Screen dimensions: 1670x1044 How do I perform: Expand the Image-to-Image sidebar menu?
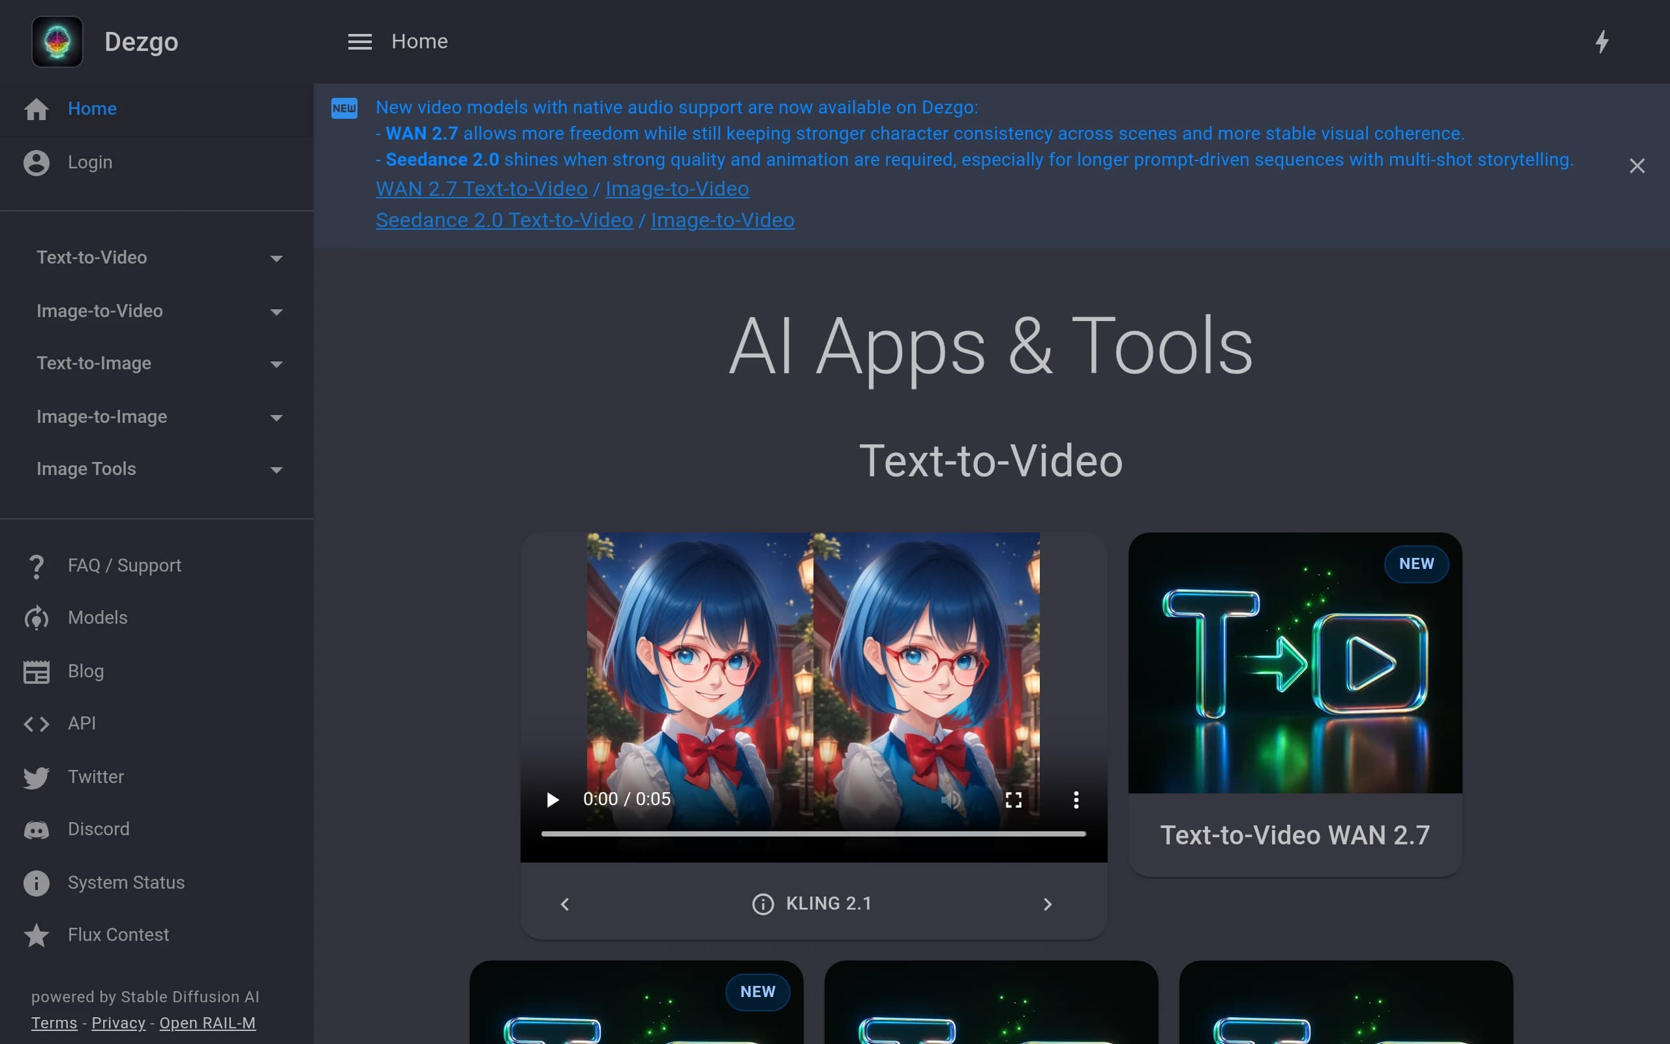157,417
